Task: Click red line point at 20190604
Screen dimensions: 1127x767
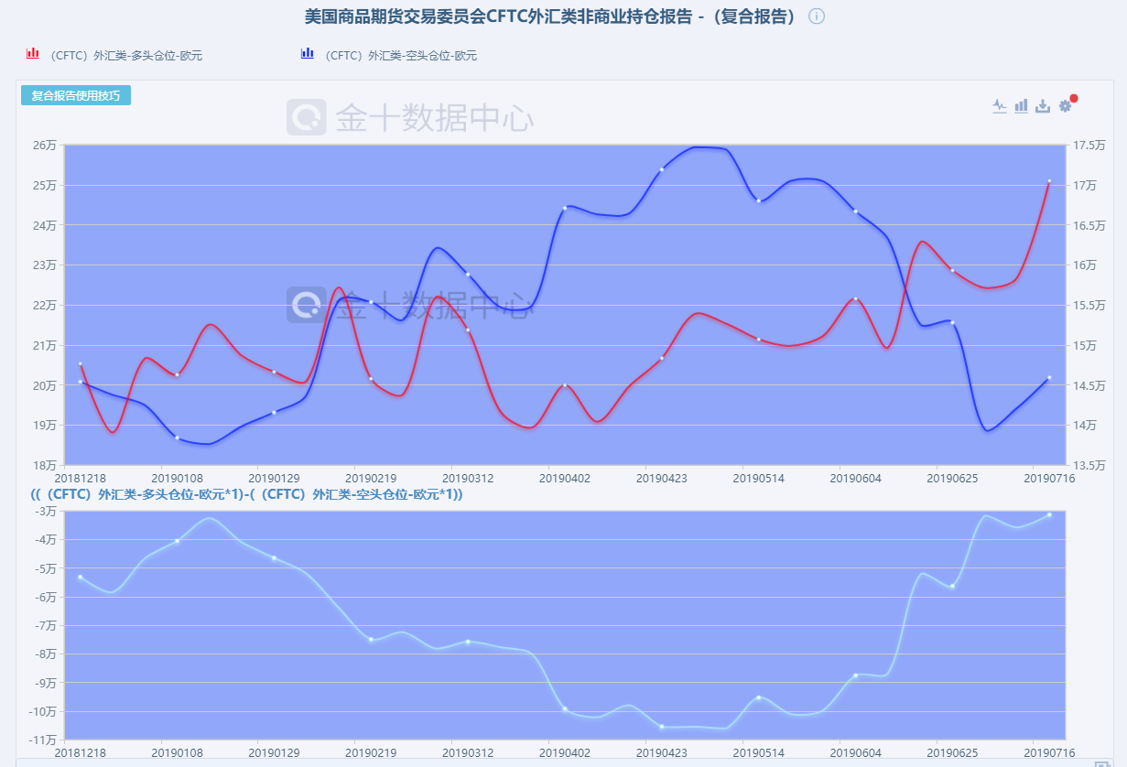Action: (855, 298)
